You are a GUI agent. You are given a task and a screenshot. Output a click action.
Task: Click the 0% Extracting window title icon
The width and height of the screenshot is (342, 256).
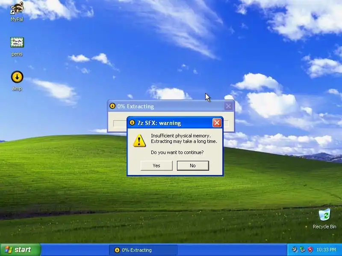(112, 106)
